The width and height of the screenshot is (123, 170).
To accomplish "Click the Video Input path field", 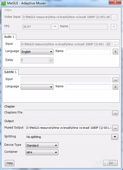I will [66, 17].
